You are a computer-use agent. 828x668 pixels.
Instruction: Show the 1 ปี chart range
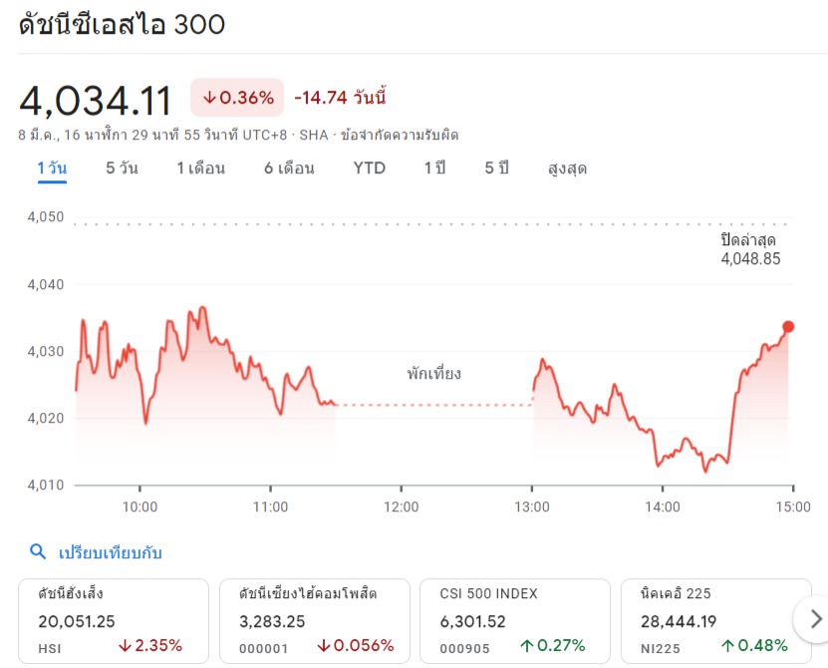click(x=434, y=168)
